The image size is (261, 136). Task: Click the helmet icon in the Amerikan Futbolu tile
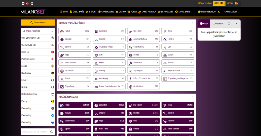(x=131, y=39)
